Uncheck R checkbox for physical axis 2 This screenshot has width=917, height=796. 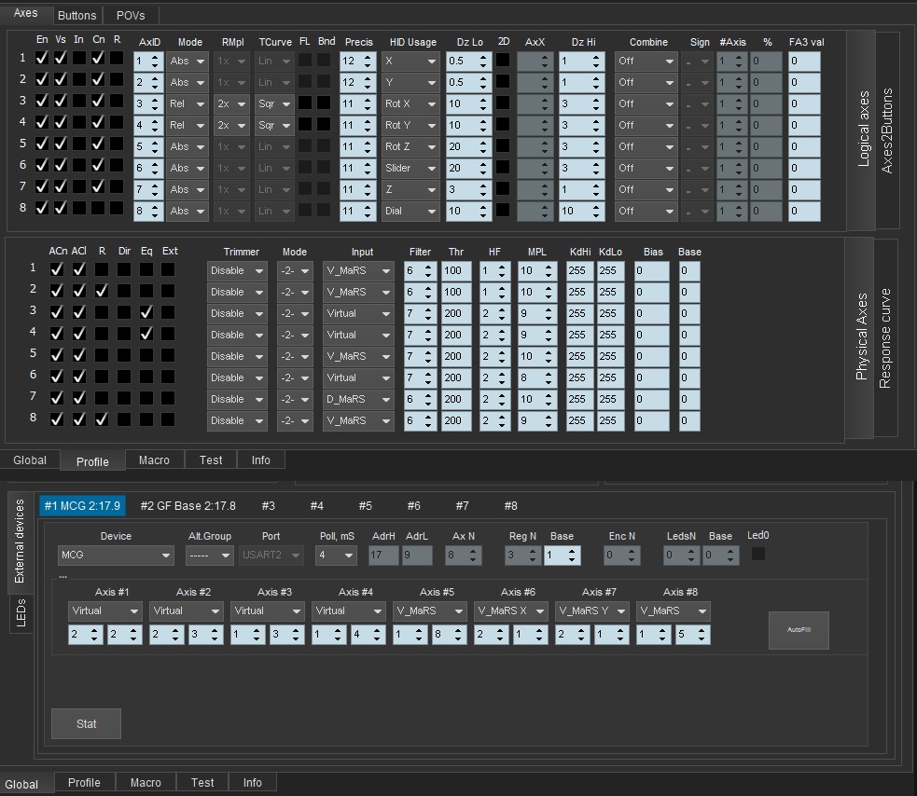(102, 292)
